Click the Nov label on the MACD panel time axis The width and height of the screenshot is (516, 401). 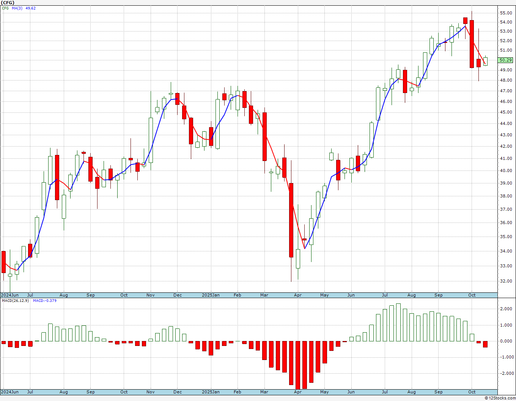pyautogui.click(x=151, y=392)
